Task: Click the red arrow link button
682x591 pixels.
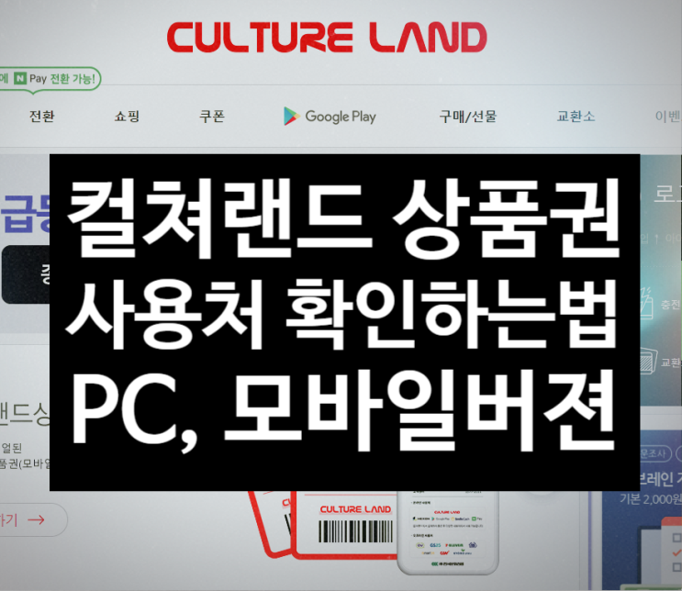Action: pyautogui.click(x=33, y=519)
